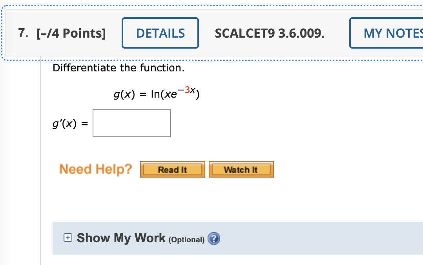This screenshot has height=265, width=423.
Task: Open the Show My Work help question mark icon
Action: 214,239
